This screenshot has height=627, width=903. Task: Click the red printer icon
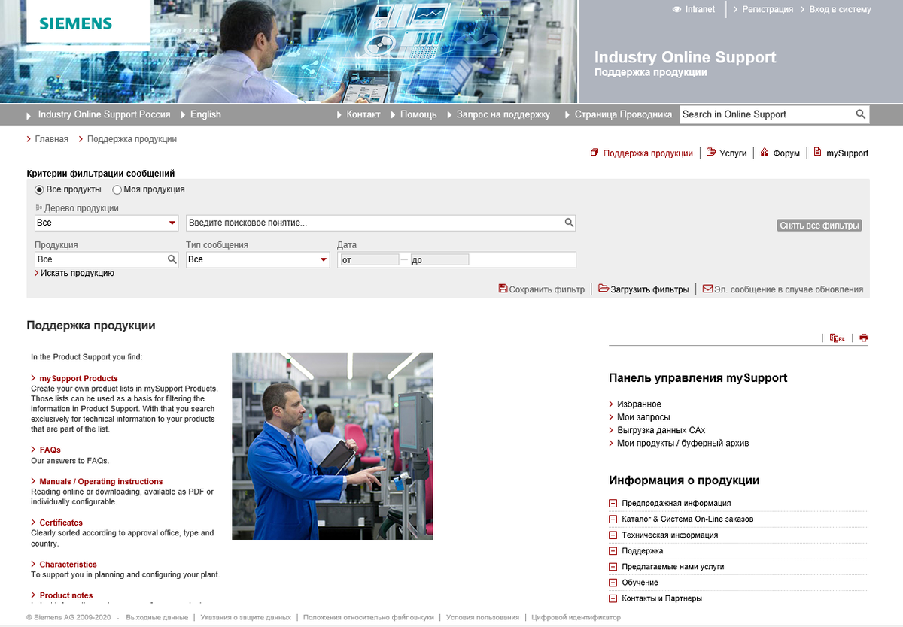(864, 338)
